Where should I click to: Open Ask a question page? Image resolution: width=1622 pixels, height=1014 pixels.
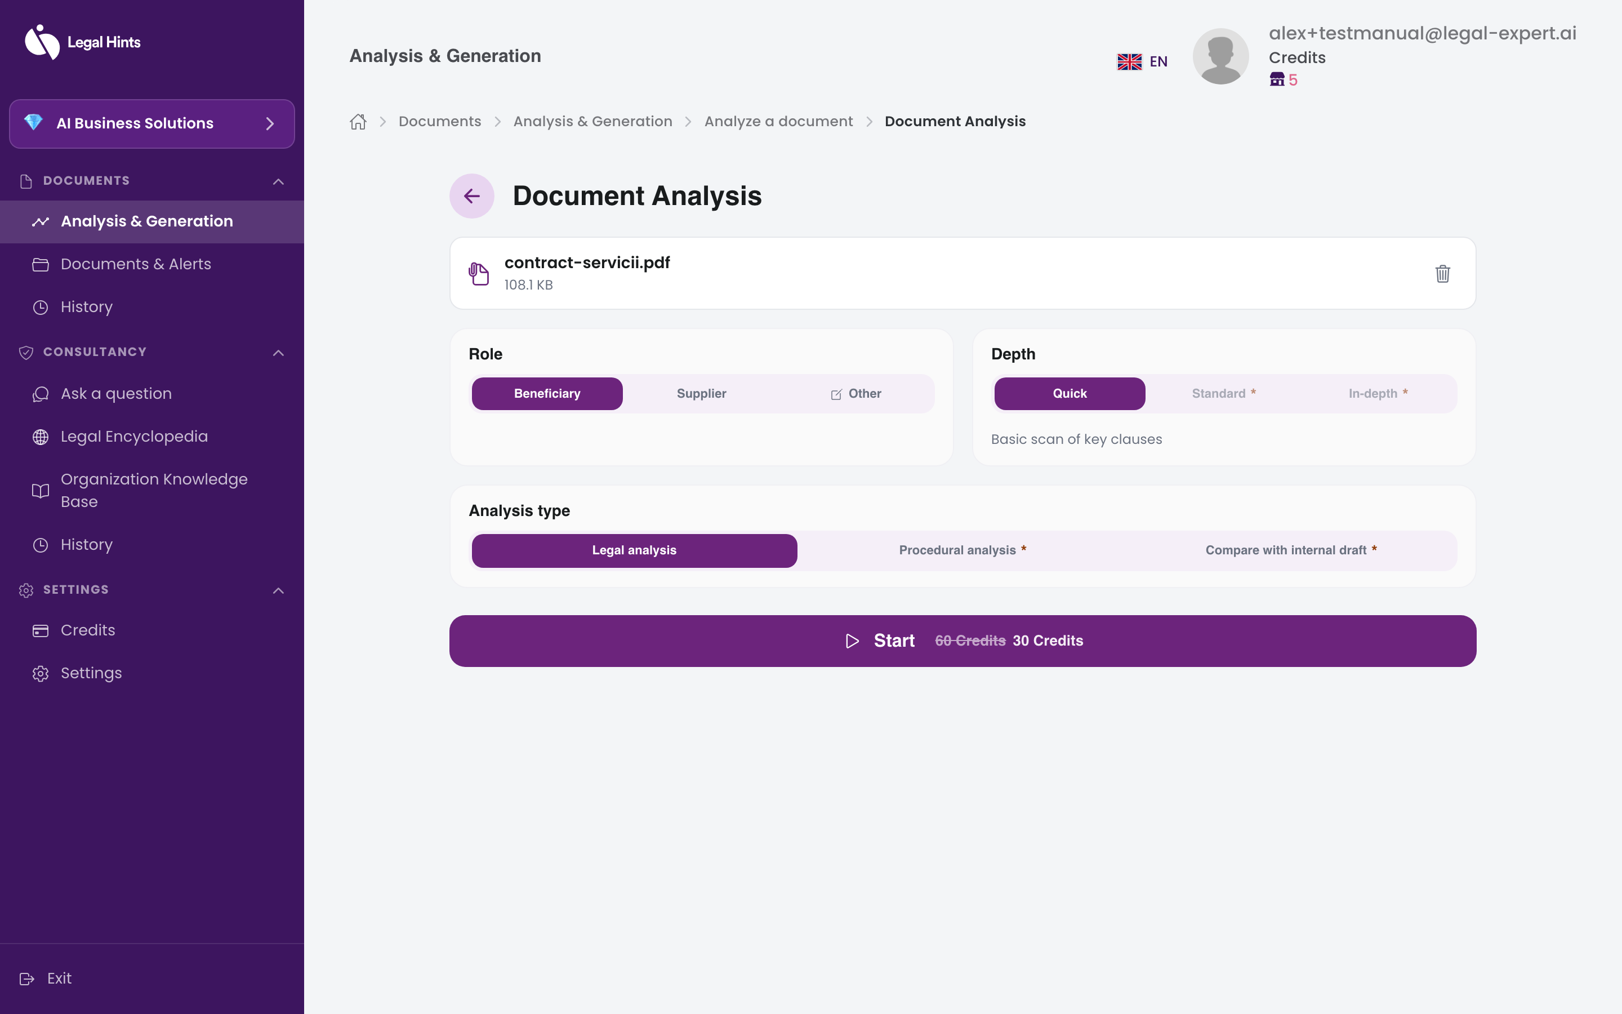pos(151,394)
